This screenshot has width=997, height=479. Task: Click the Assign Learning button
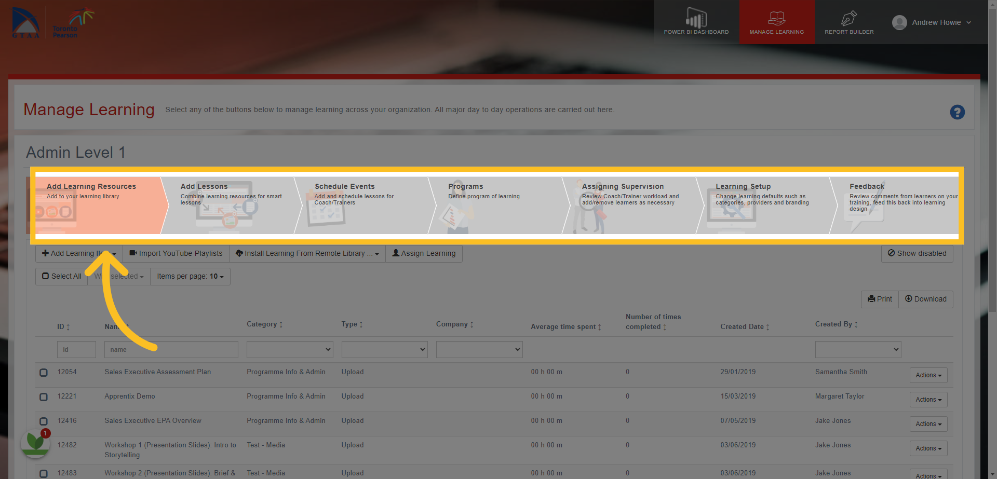[424, 253]
